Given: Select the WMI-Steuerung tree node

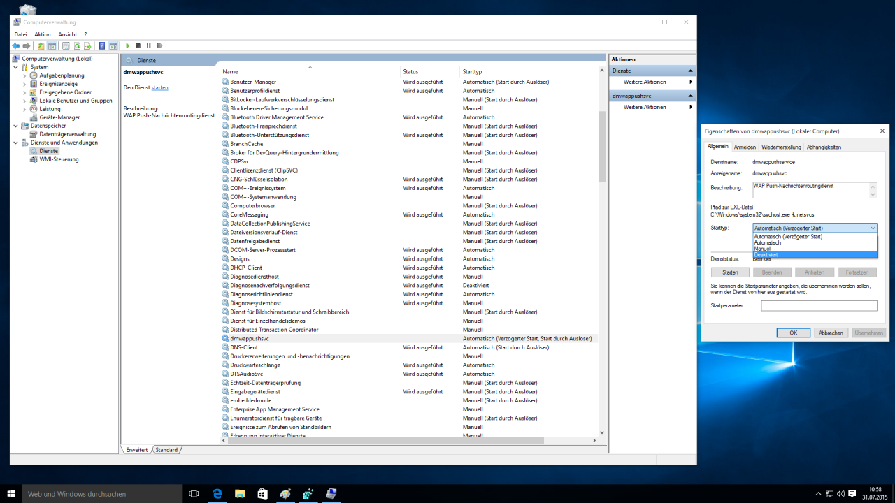Looking at the screenshot, I should [59, 159].
